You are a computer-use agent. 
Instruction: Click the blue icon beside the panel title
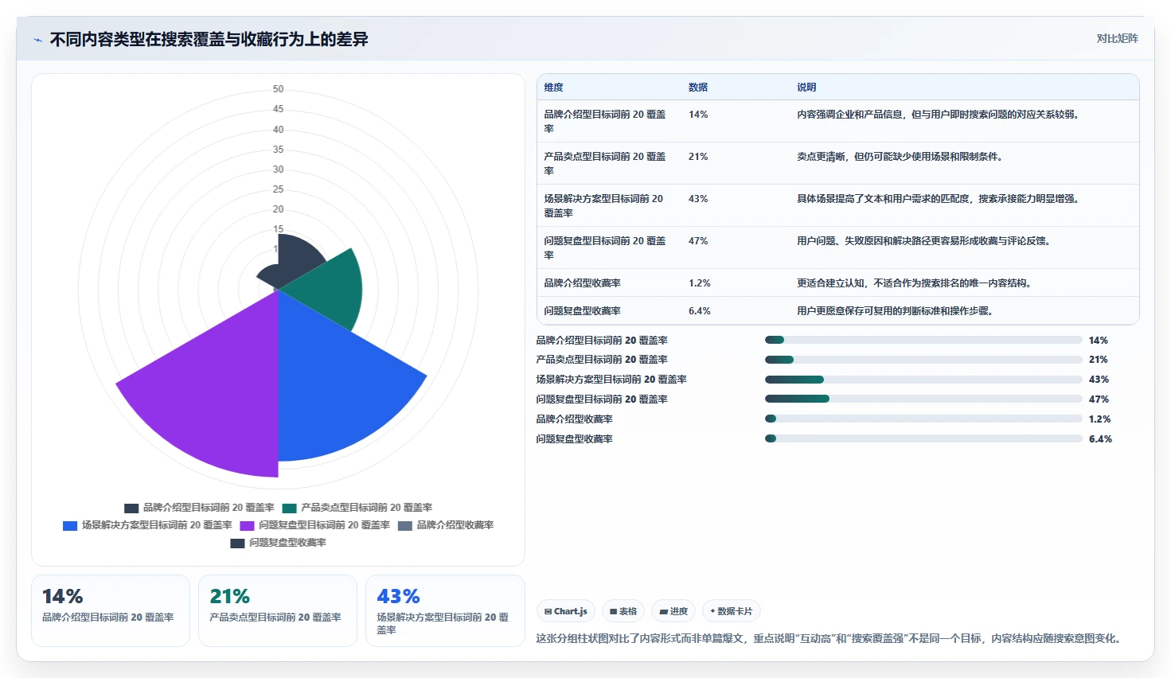37,40
